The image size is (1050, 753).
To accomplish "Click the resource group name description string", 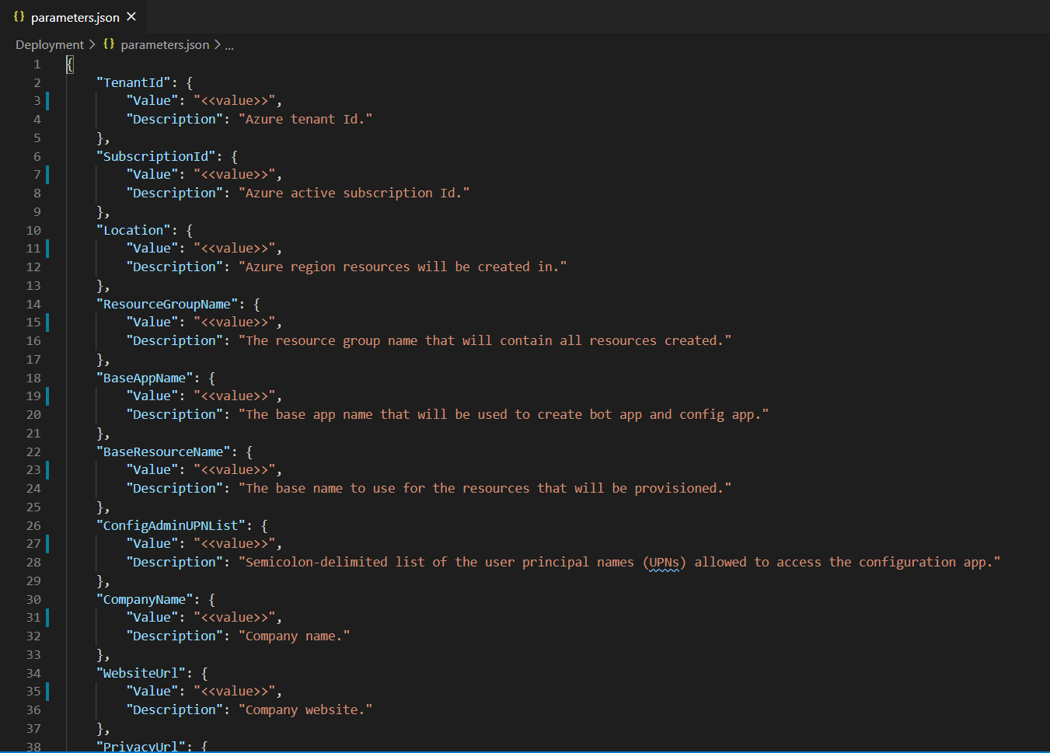I will point(485,340).
